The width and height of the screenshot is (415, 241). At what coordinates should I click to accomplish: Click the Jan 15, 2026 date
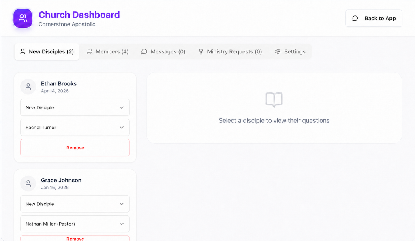[55, 187]
